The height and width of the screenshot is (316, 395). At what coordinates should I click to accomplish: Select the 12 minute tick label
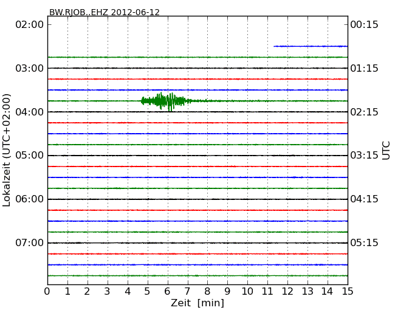(287, 292)
